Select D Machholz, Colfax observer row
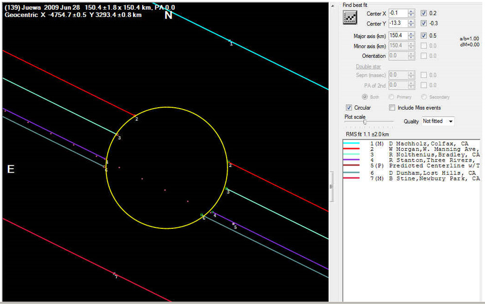 coord(411,144)
